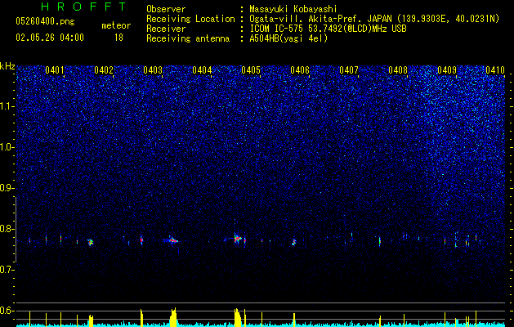
Task: Click the HROFFT title text
Action: pos(84,7)
